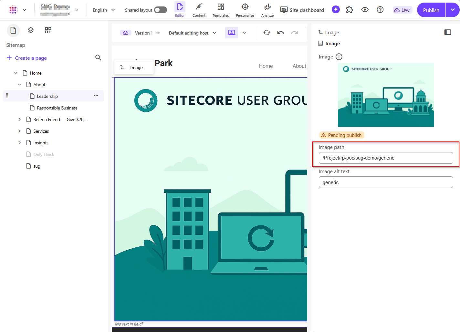Screen dimensions: 460x332
Task: Open Leadership page more options
Action: [x=96, y=96]
